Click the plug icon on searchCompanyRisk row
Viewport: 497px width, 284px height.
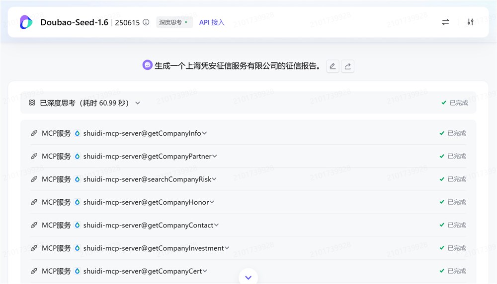(34, 179)
